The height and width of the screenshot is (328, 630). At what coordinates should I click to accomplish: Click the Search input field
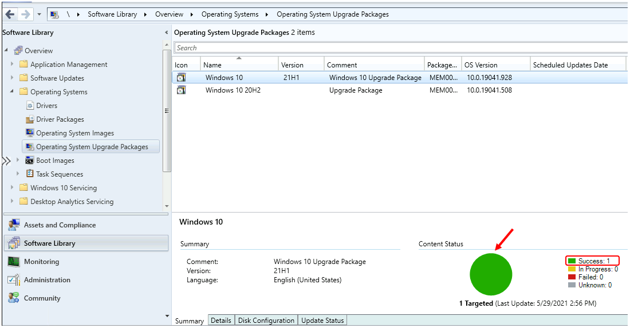(x=400, y=48)
